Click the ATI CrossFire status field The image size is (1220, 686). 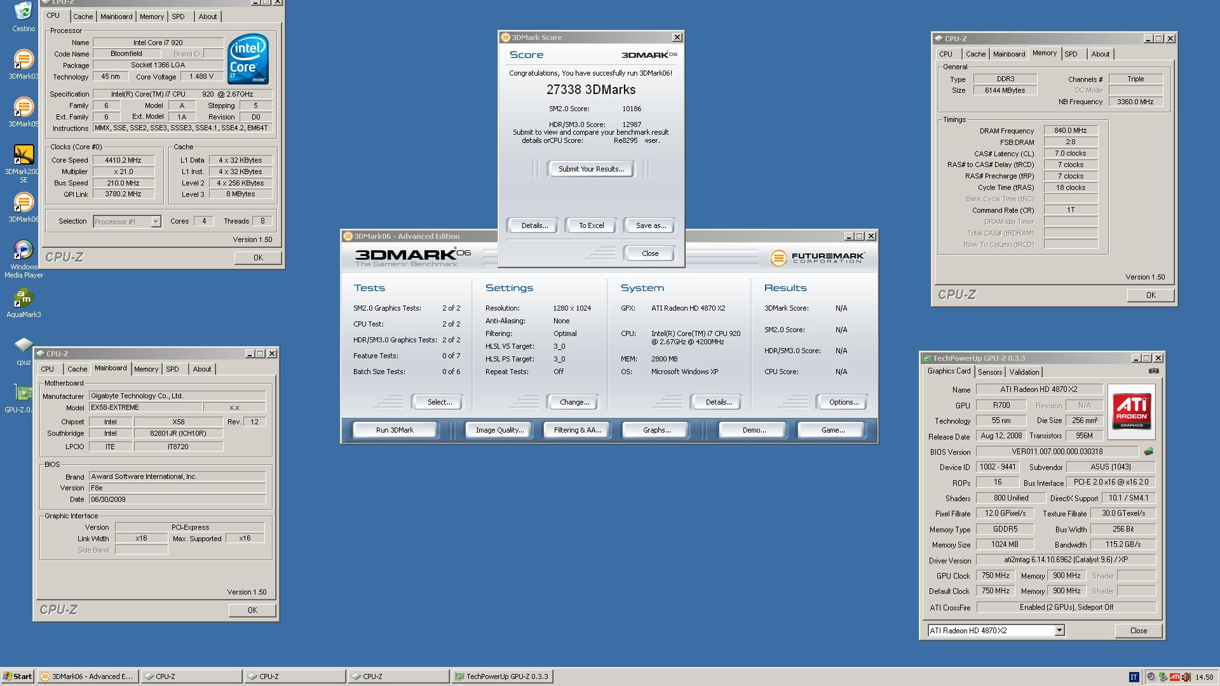tap(1066, 607)
